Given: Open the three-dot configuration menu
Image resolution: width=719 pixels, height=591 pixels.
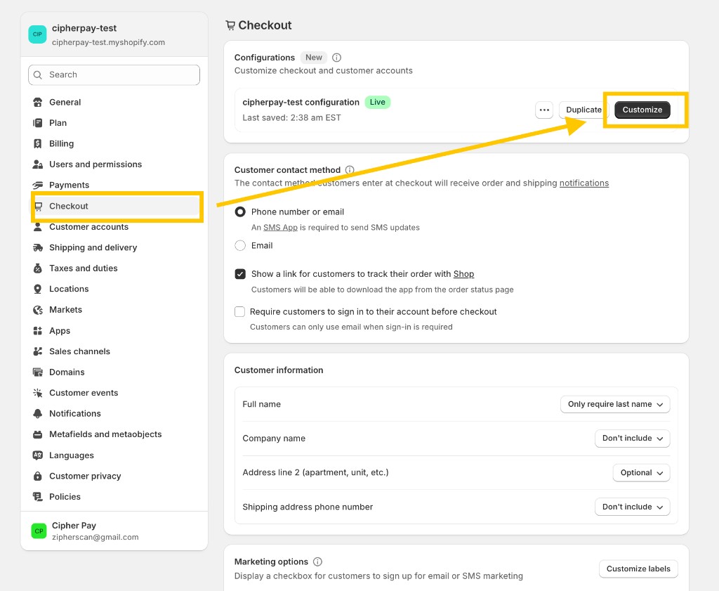Looking at the screenshot, I should (544, 110).
